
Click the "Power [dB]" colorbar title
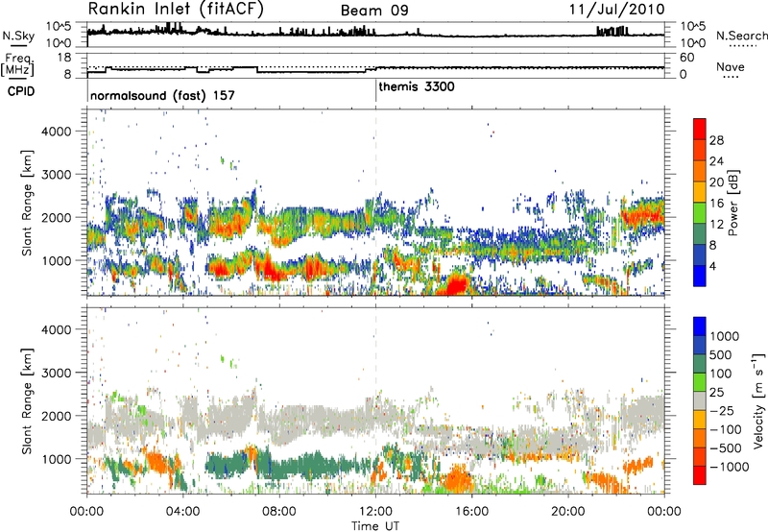tap(733, 203)
